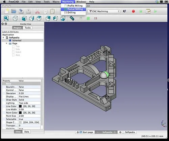Open the What's This help cursor icon
The height and width of the screenshot is (141, 169).
(x=124, y=11)
